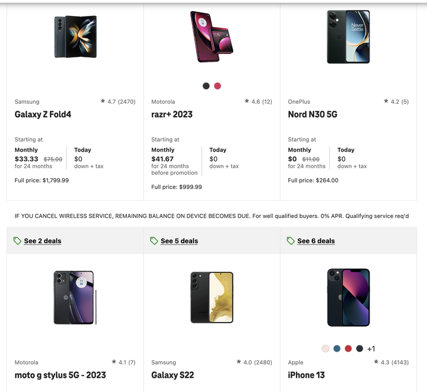The width and height of the screenshot is (427, 392).
Task: Click the green tag icon beside See 2 deals
Action: click(17, 241)
